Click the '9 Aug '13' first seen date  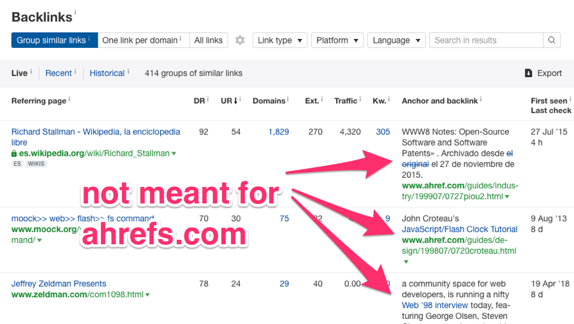pyautogui.click(x=548, y=219)
